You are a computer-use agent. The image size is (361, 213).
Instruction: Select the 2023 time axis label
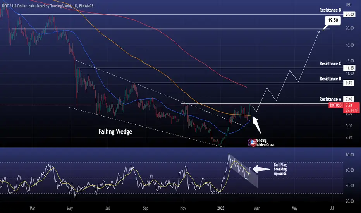click(221, 208)
